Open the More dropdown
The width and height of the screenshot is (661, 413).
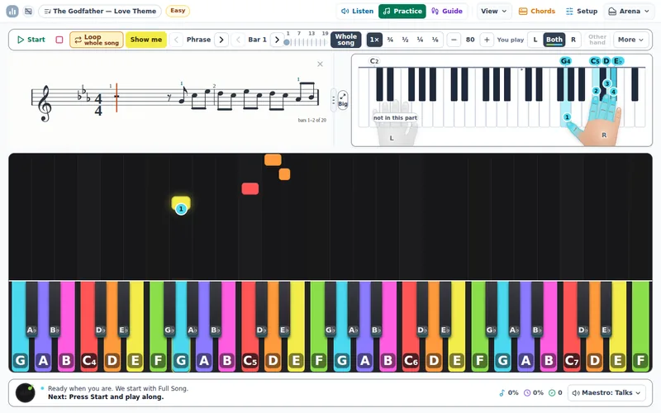[630, 40]
